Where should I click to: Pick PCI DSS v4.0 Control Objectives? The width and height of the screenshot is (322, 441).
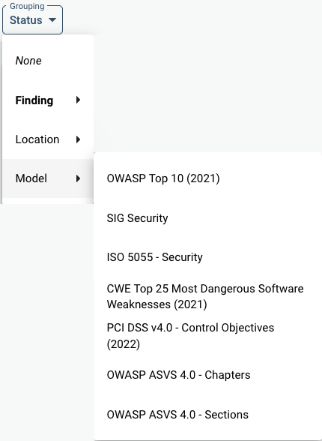(x=207, y=336)
